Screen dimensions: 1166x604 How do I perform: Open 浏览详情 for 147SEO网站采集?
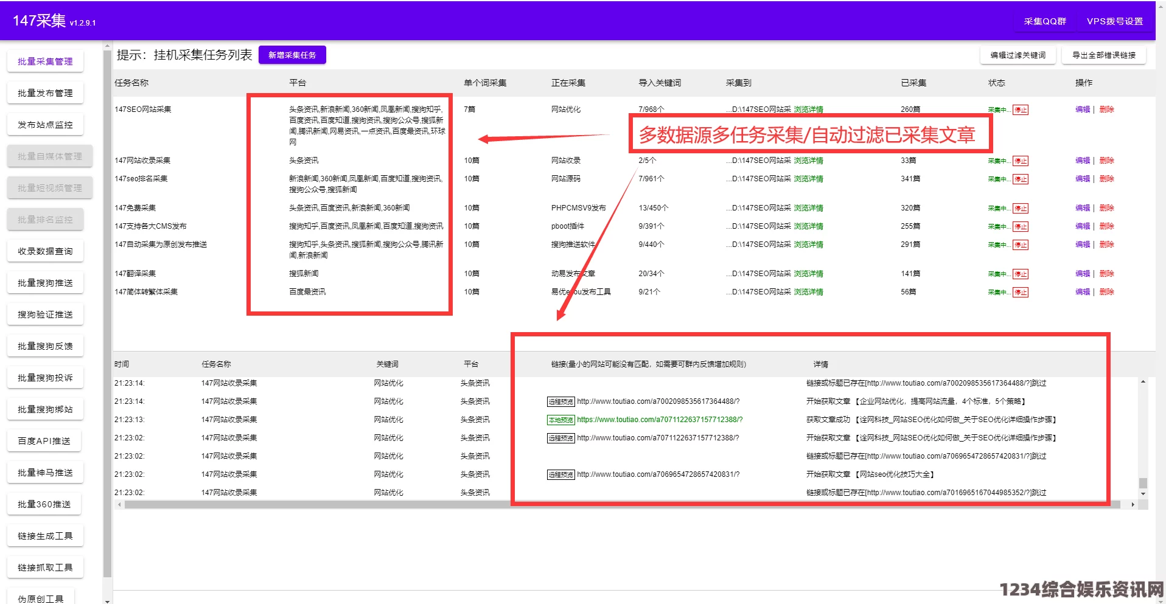[808, 109]
